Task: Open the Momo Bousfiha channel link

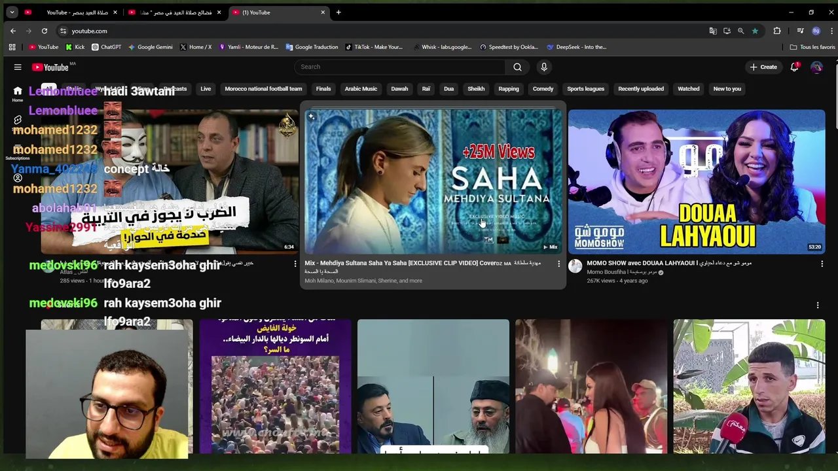Action: click(622, 272)
